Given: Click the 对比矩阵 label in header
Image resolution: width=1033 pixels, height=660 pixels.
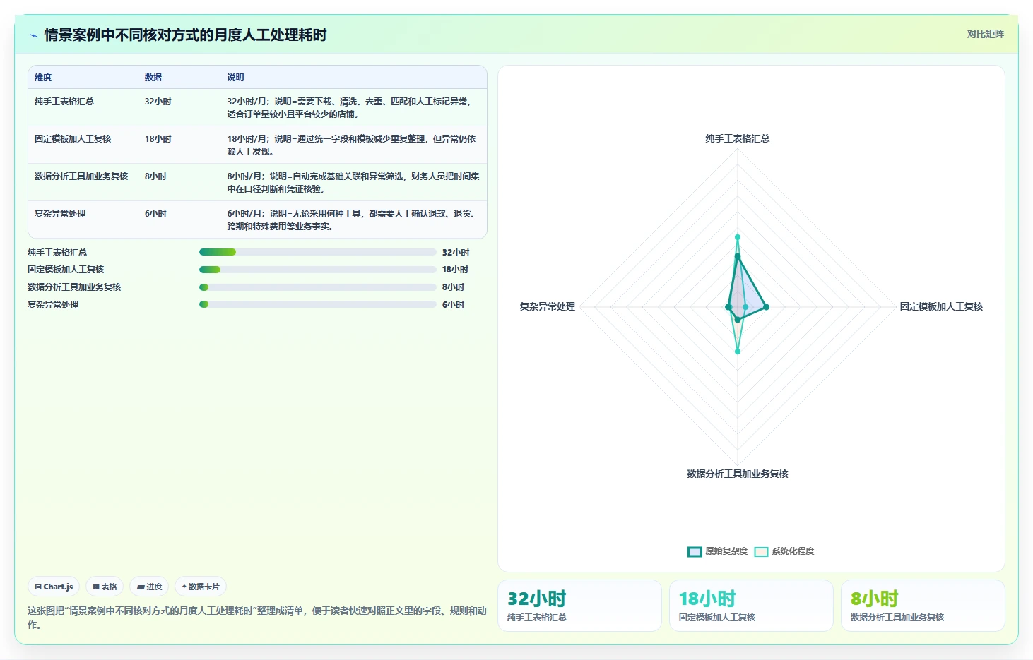Looking at the screenshot, I should click(985, 34).
